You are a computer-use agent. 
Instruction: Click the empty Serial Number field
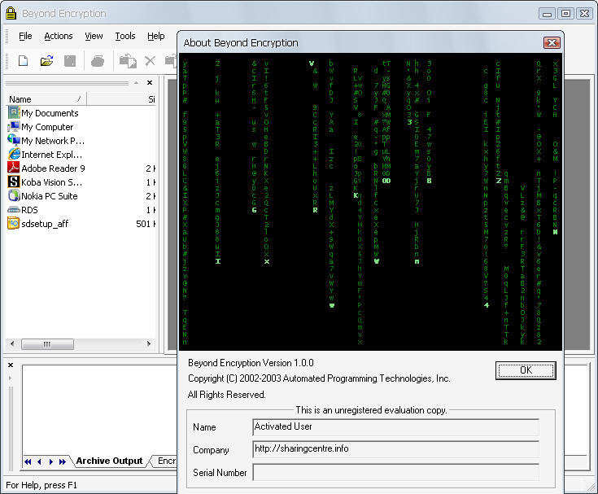coord(396,472)
